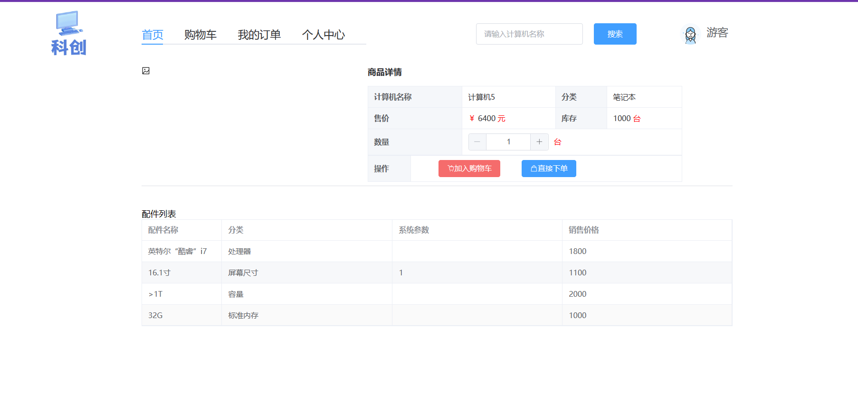The image size is (858, 414).
Task: Add the product with 加入购物车
Action: pos(469,169)
